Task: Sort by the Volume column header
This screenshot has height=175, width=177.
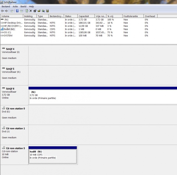Action: coord(12,16)
